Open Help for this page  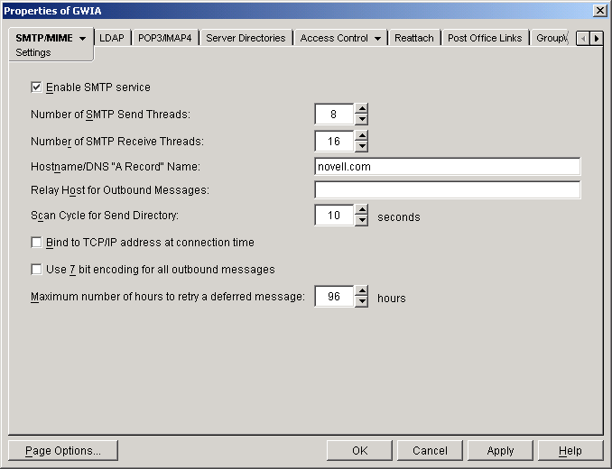(570, 451)
